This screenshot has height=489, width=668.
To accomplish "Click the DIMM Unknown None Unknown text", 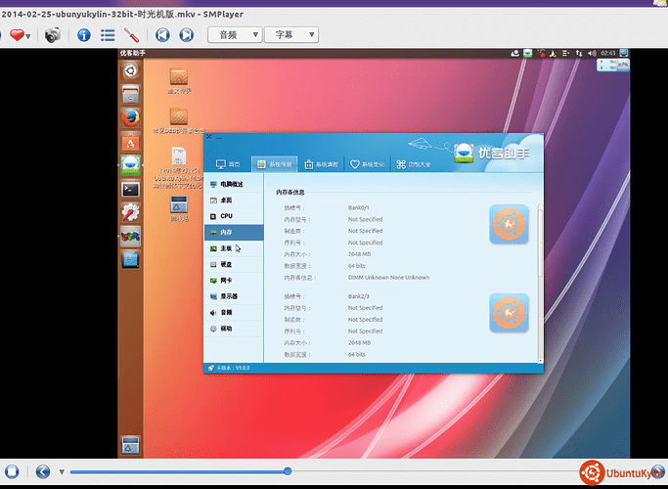I will pyautogui.click(x=388, y=278).
